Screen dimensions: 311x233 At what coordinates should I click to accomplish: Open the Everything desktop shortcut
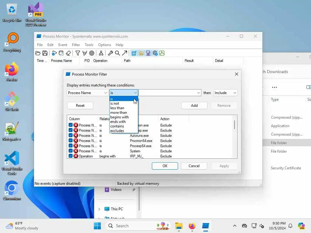(12, 42)
